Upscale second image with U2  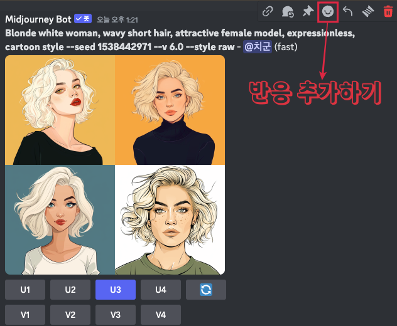(x=70, y=290)
